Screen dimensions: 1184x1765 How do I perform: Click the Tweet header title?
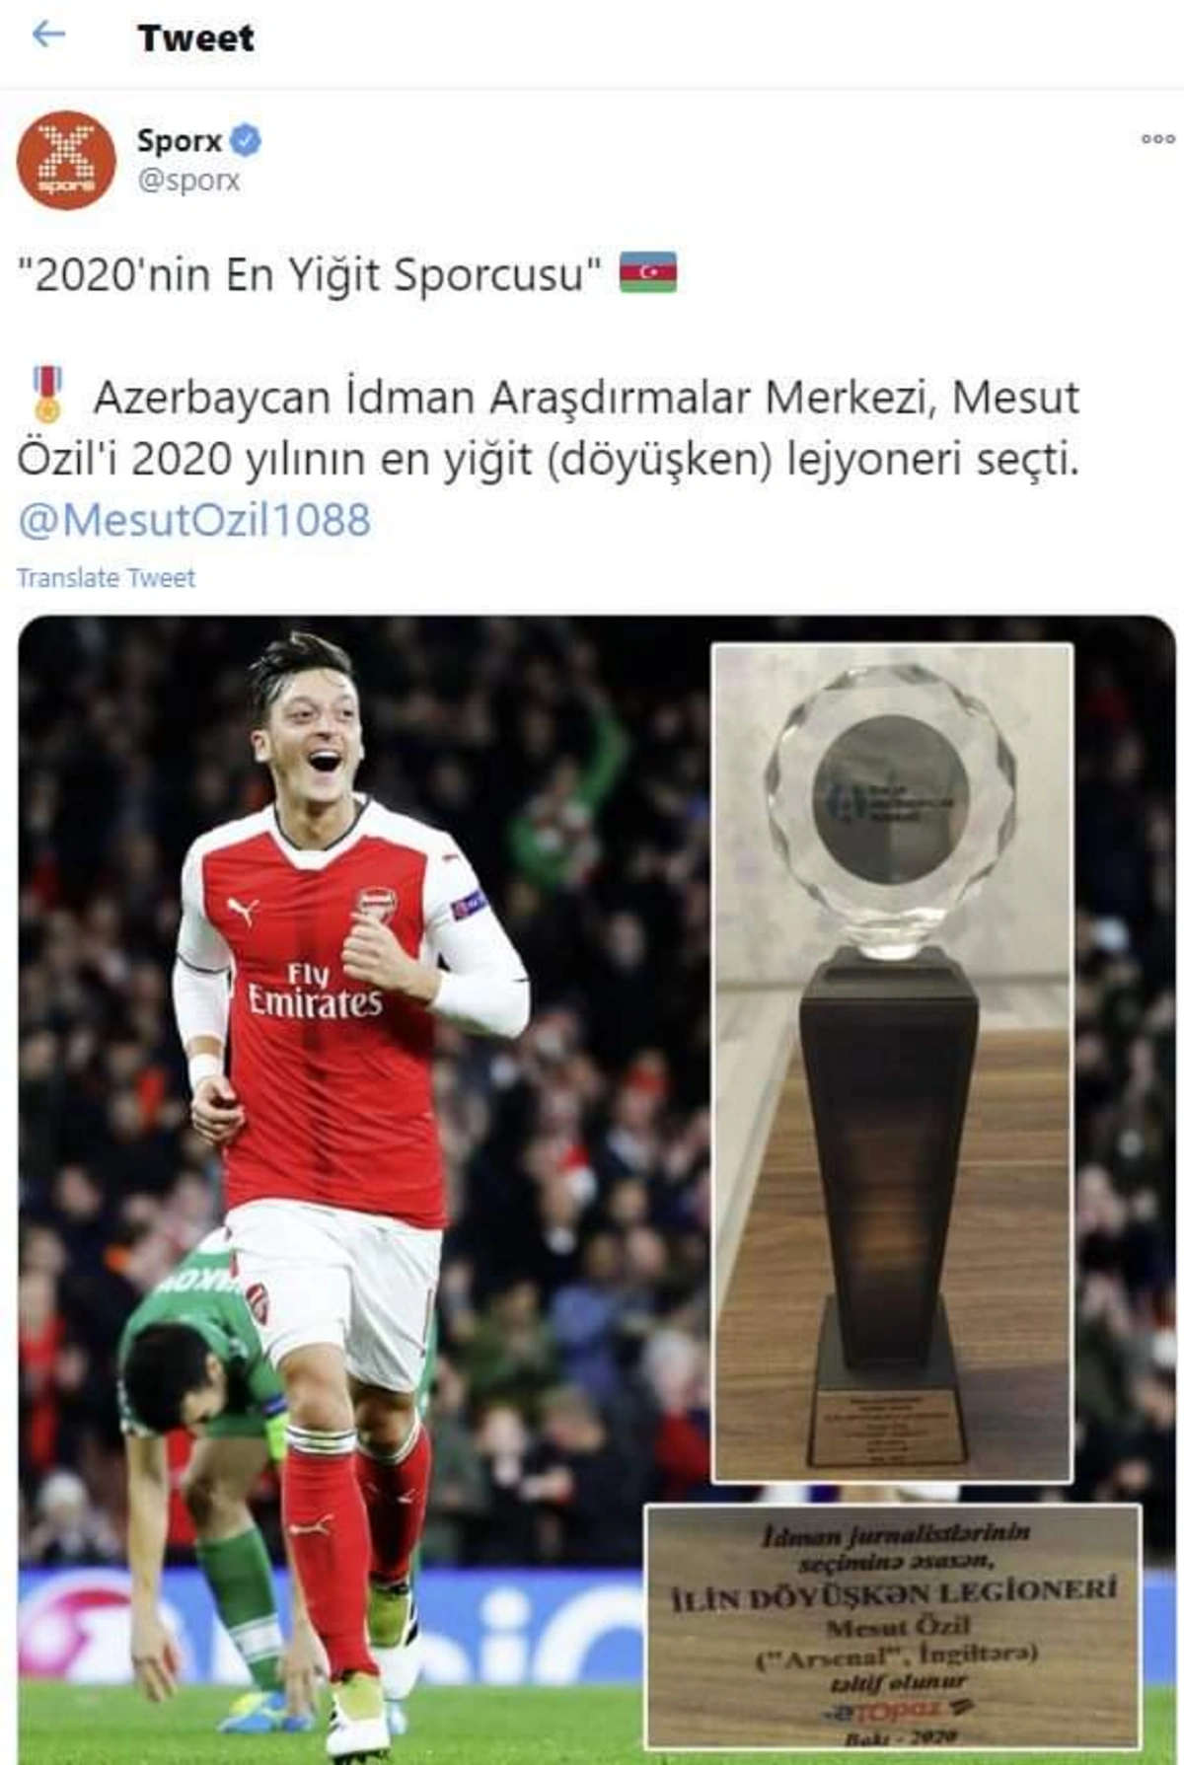coord(195,38)
